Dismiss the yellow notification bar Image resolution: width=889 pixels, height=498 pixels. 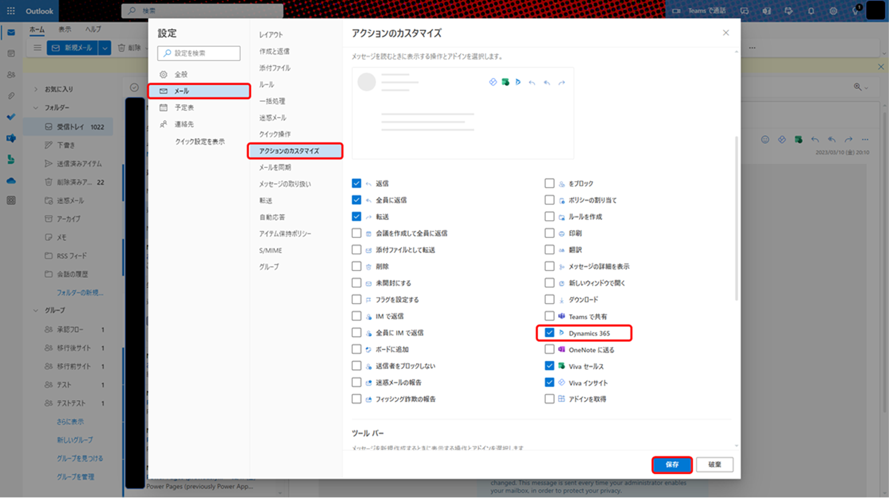point(881,67)
